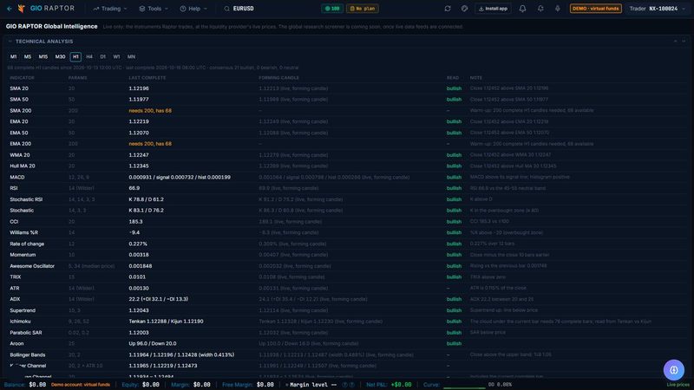Click the Live prices status label
This screenshot has height=390, width=694.
pos(678,385)
